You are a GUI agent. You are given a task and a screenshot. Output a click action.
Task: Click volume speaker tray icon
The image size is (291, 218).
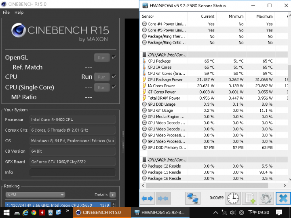(233, 212)
